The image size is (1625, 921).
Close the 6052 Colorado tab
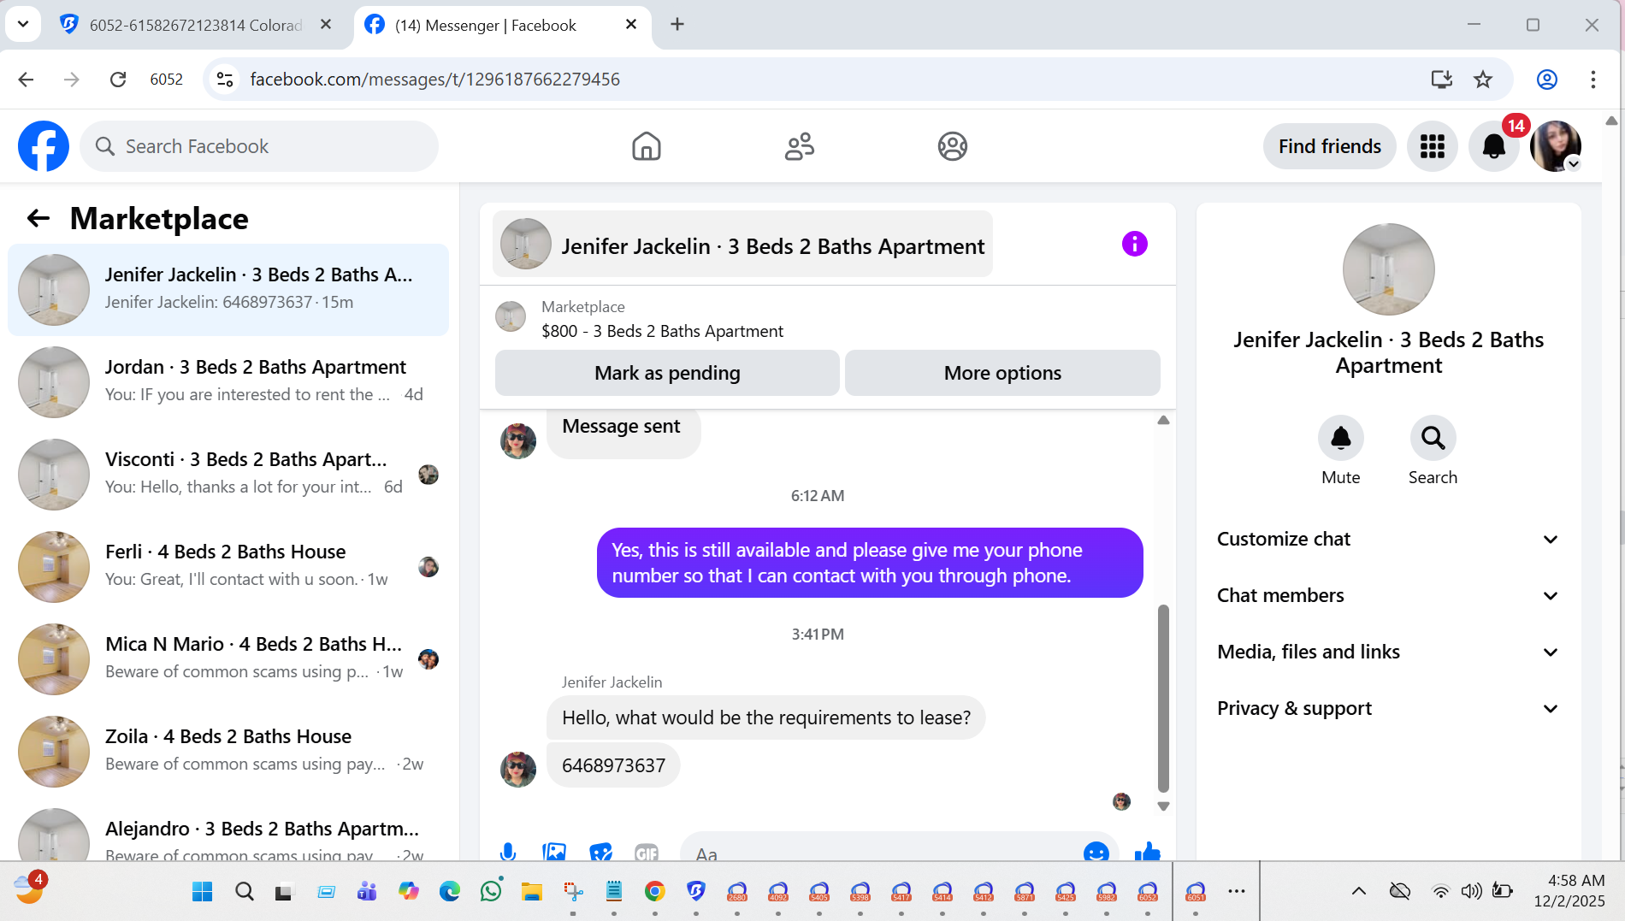click(x=326, y=24)
